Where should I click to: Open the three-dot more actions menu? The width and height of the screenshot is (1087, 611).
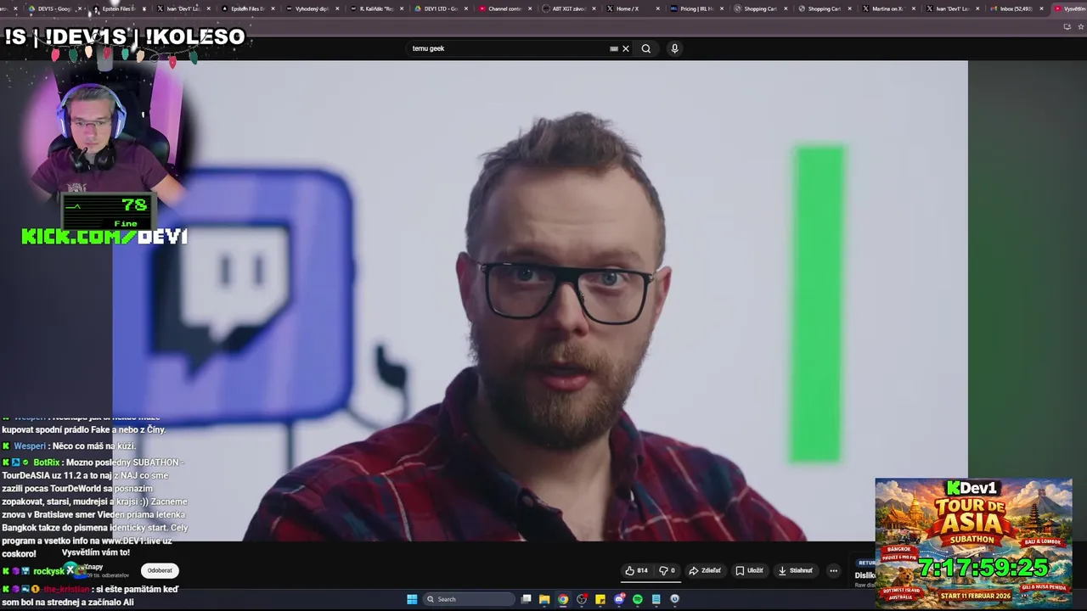pos(833,570)
